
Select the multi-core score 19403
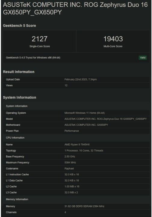(x=113, y=39)
